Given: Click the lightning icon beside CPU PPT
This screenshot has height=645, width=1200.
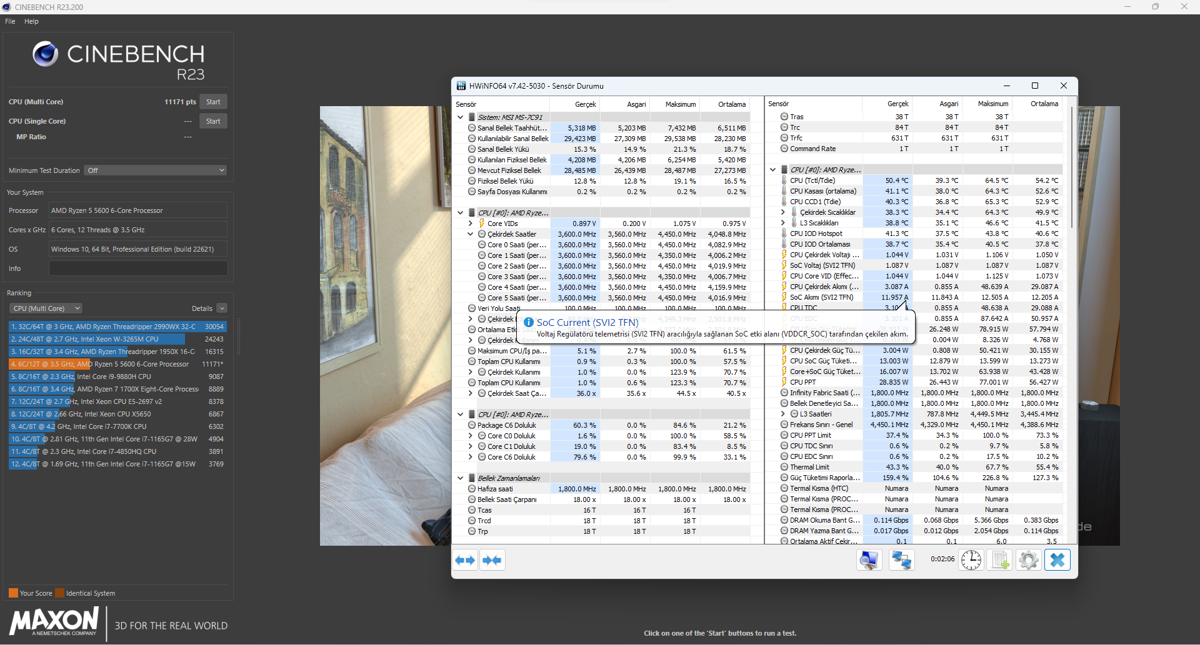Looking at the screenshot, I should coord(784,382).
